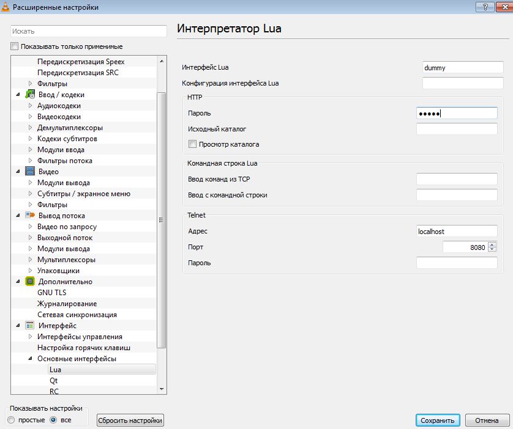513x429 pixels.
Task: Select the все settings radio button
Action: [53, 420]
